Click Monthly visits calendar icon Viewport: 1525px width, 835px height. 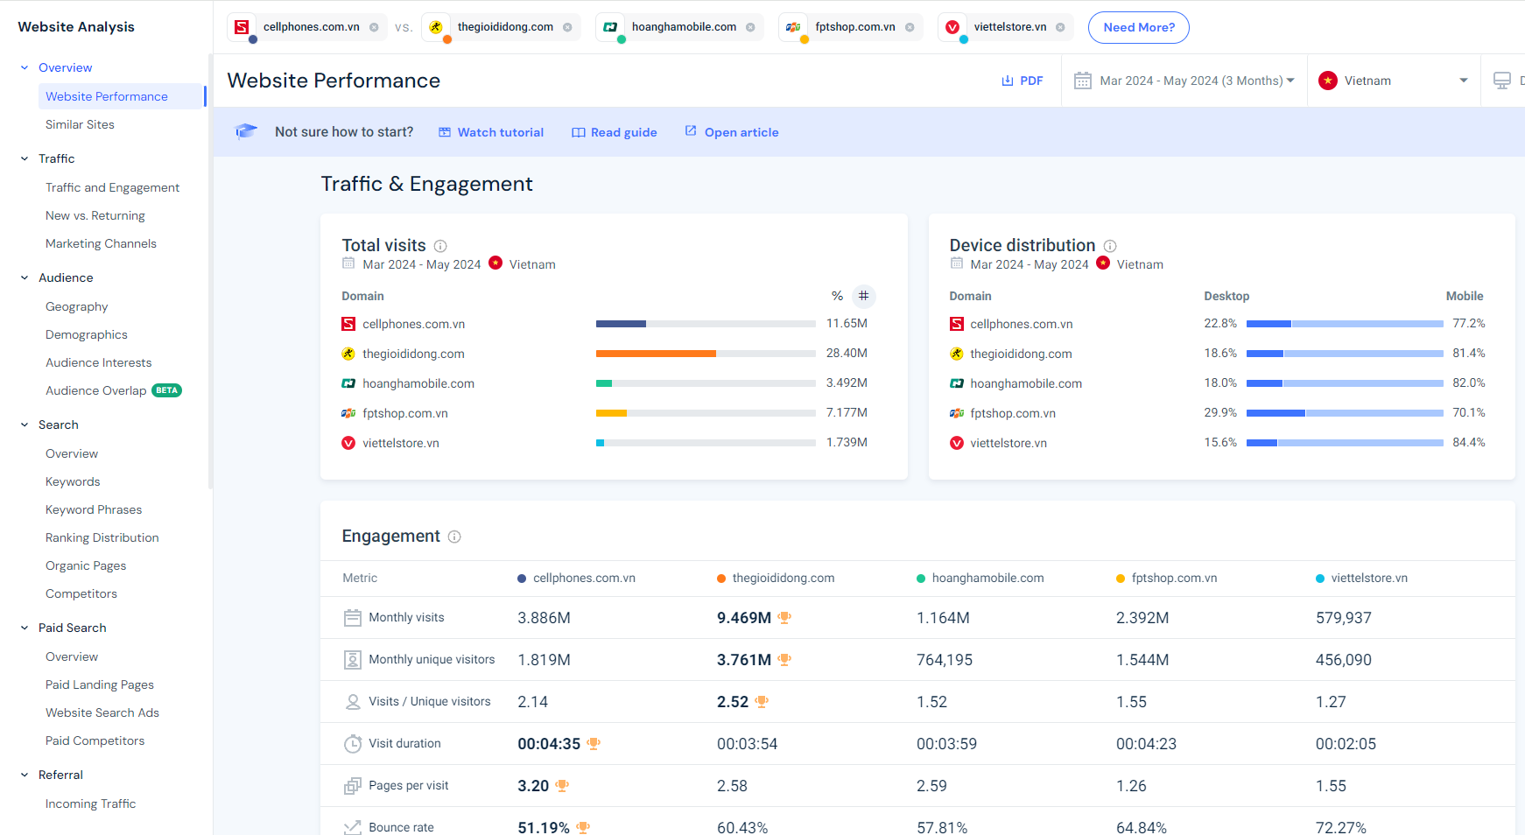[x=353, y=618]
